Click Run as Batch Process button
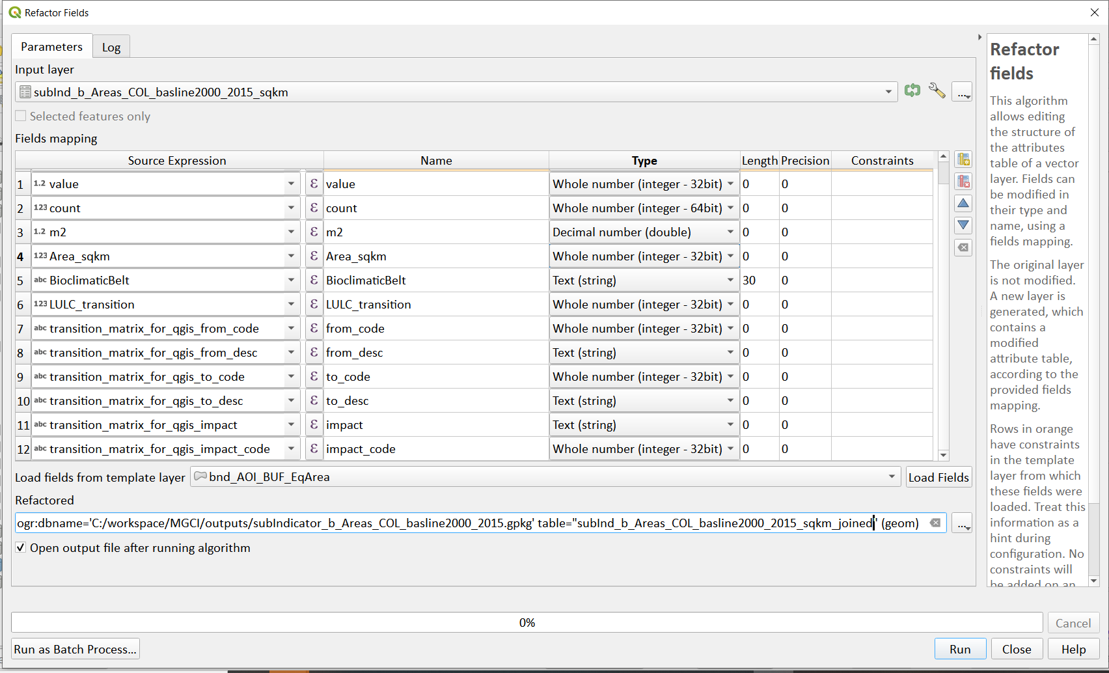 (x=75, y=649)
